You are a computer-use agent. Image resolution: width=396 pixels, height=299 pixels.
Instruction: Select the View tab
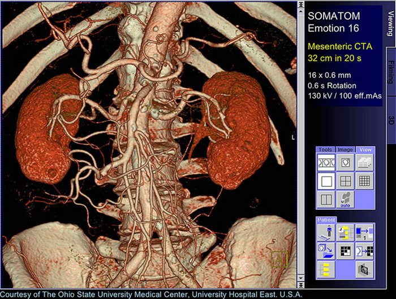pyautogui.click(x=365, y=149)
